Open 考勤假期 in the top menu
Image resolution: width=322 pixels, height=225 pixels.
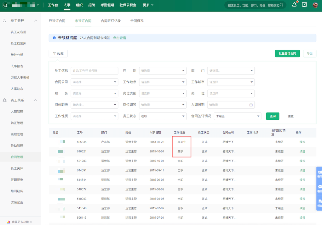point(107,5)
